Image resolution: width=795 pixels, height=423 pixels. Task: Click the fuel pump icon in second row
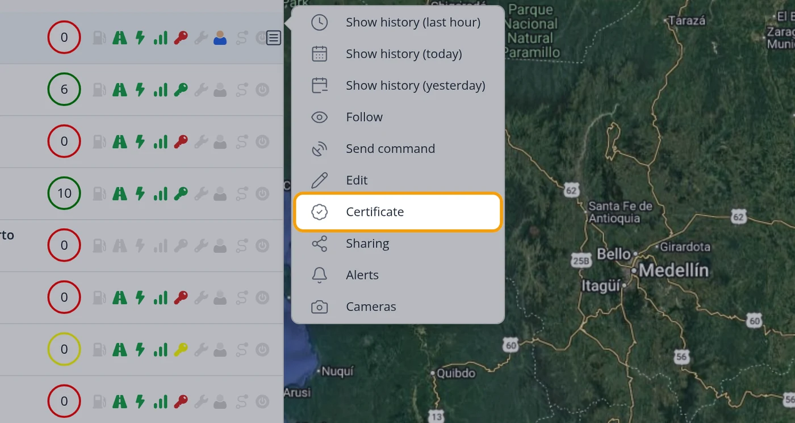pos(99,90)
